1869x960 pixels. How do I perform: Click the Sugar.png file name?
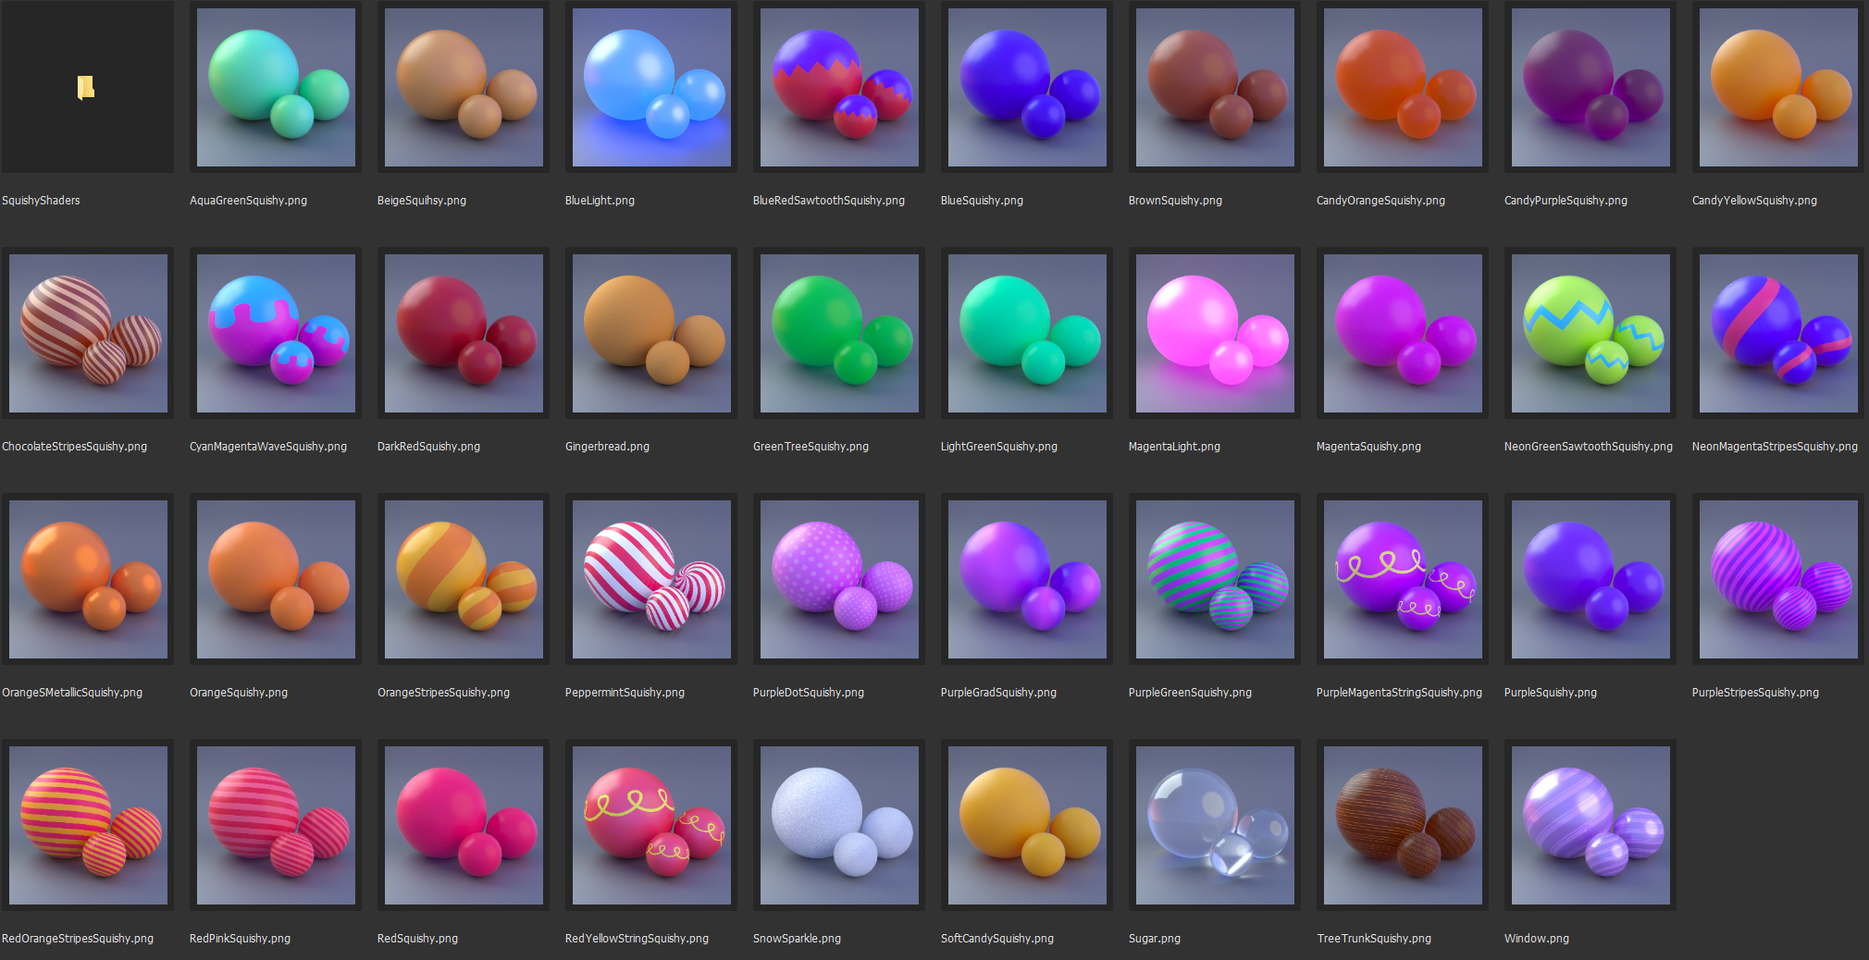coord(1155,939)
